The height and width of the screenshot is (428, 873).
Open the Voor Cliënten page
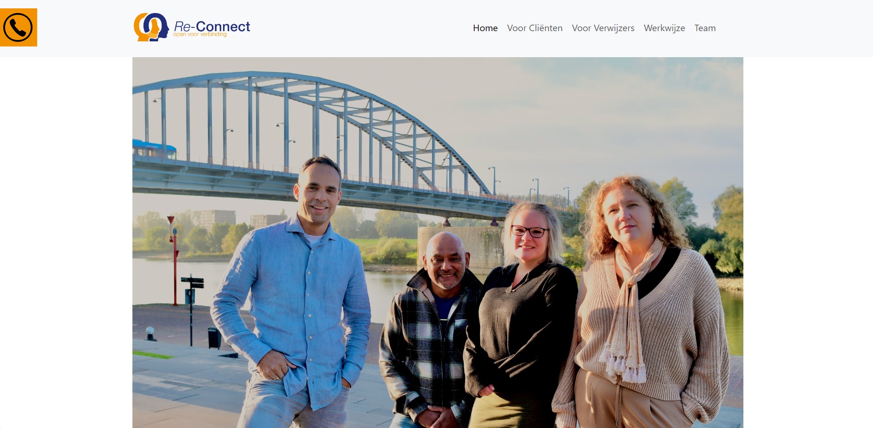(535, 28)
